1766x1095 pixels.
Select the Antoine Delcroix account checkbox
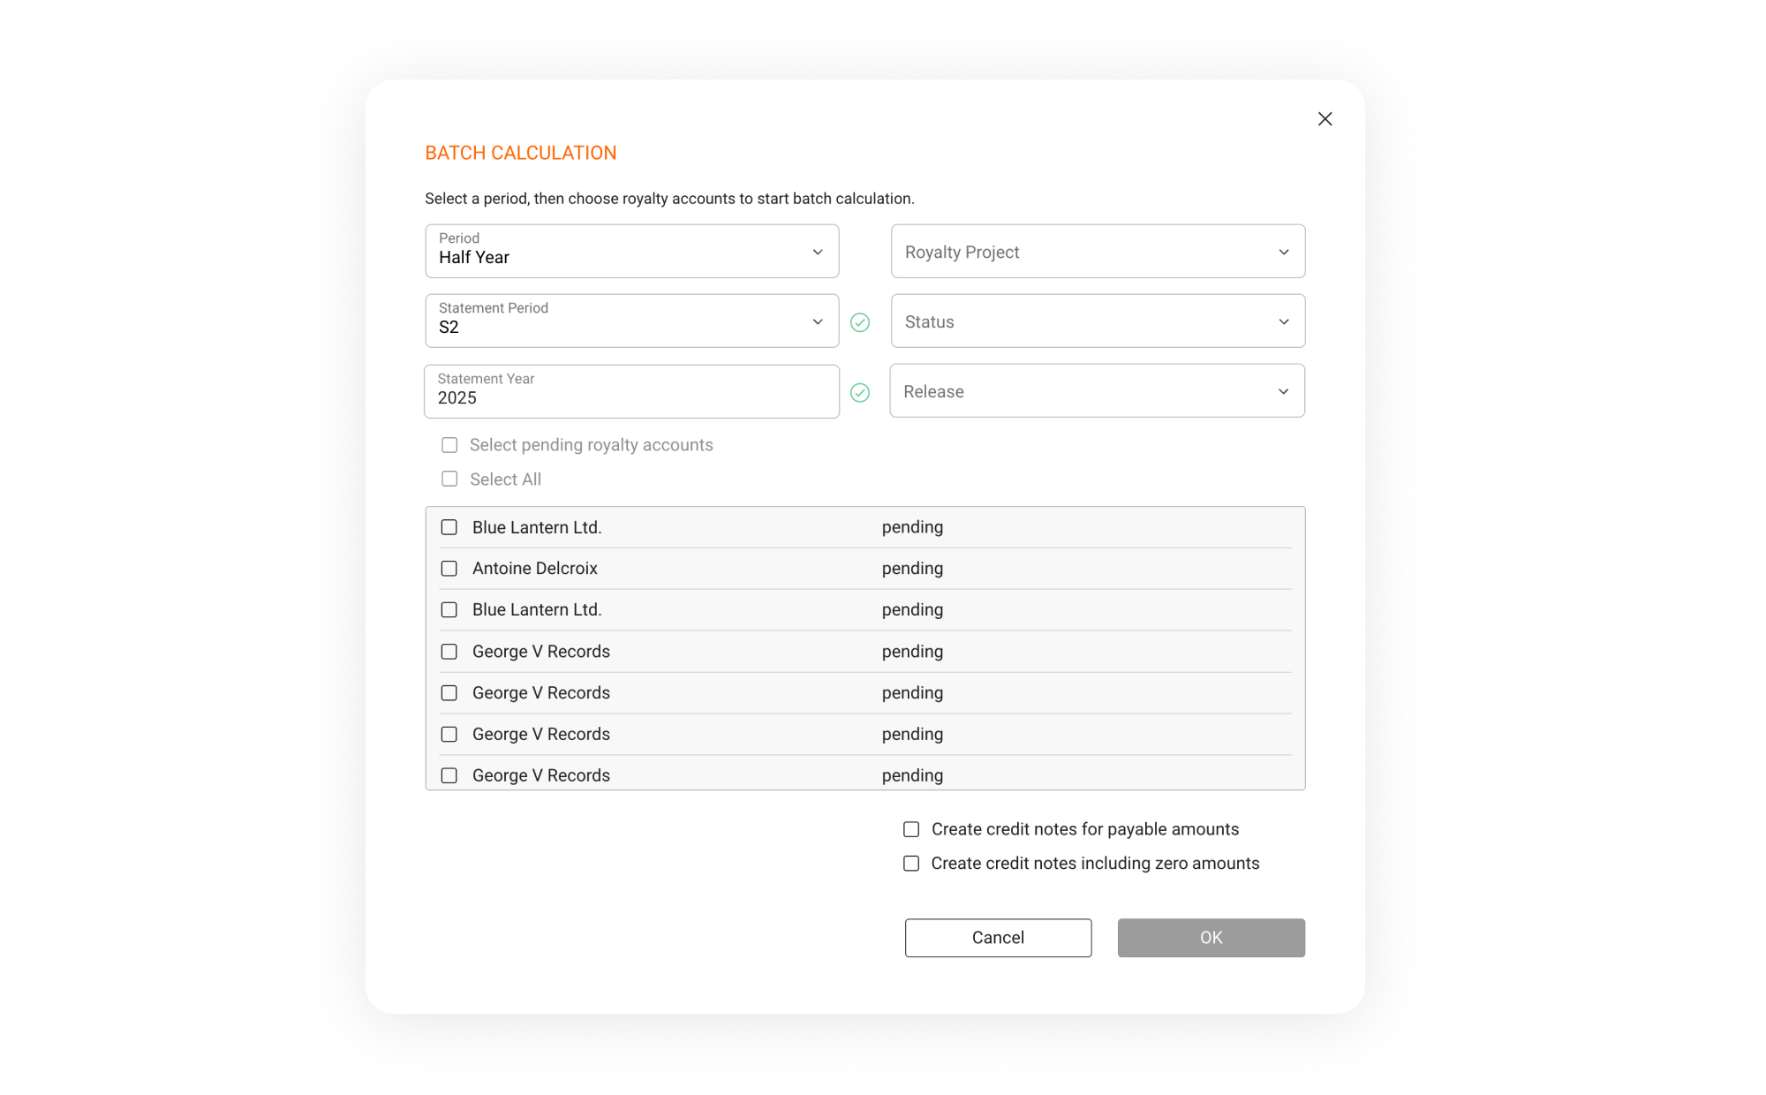[449, 569]
